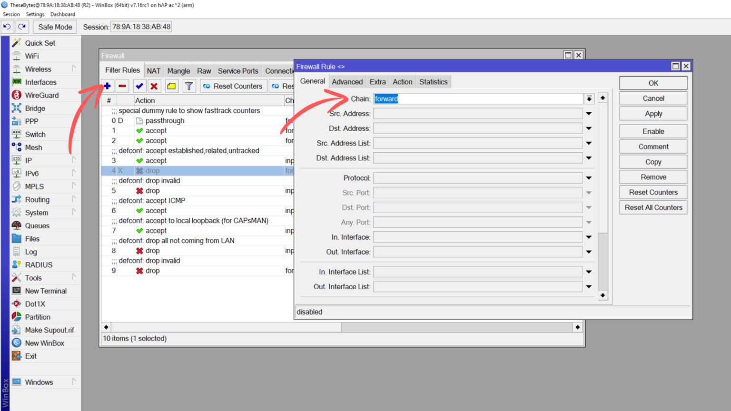Disable the selected rule with the minus icon
731x411 pixels.
pyautogui.click(x=122, y=86)
